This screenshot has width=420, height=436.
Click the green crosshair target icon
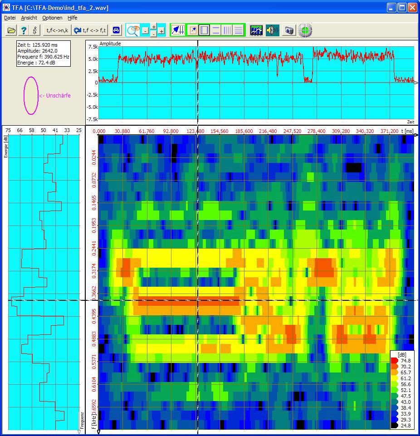point(306,30)
